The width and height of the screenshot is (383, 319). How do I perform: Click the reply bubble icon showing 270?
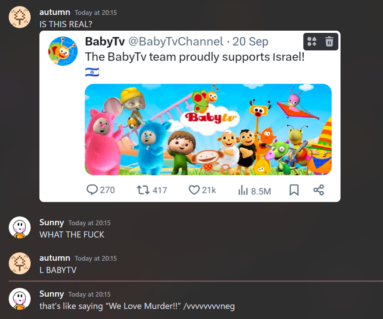click(x=92, y=190)
